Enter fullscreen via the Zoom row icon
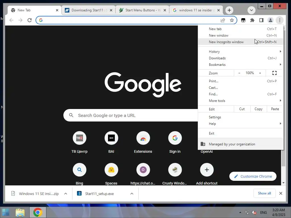The height and width of the screenshot is (218, 291). click(x=275, y=73)
